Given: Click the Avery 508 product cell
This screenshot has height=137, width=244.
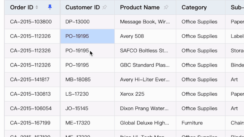Looking at the screenshot, I should (145, 36).
